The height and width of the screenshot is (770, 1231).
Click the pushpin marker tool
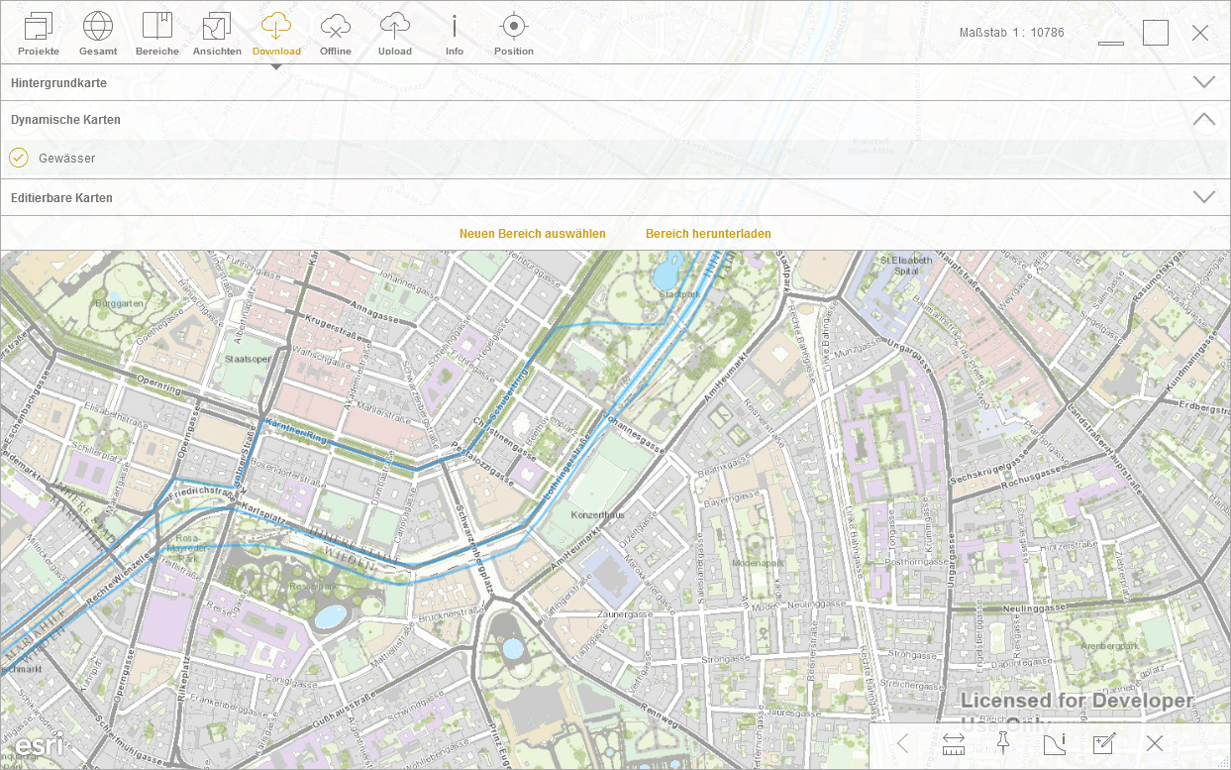click(x=1002, y=743)
